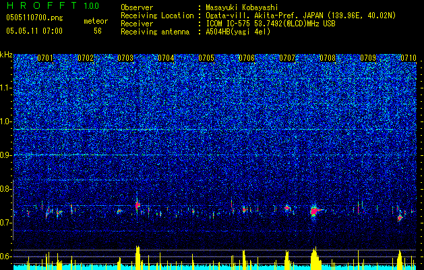Click the meteor echo near 0707
The width and height of the screenshot is (424, 270).
pos(287,208)
